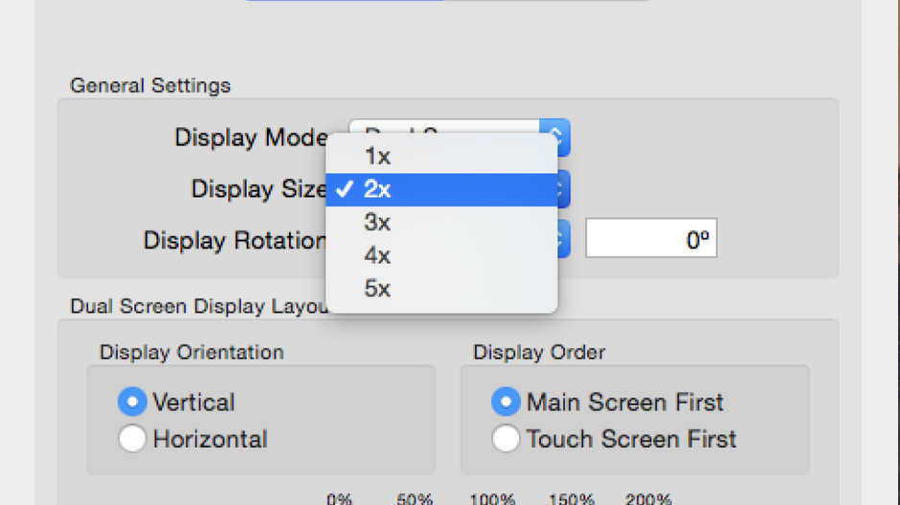Select the Horizontal orientation radio button
This screenshot has width=900, height=505.
[x=132, y=439]
